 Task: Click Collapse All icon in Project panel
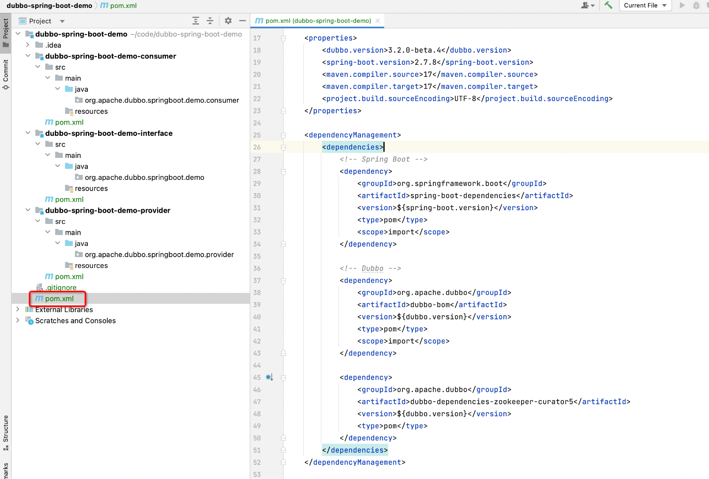[x=210, y=21]
